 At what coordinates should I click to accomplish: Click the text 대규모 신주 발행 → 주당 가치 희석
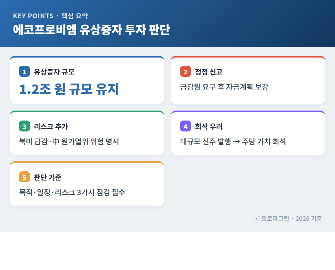click(233, 141)
